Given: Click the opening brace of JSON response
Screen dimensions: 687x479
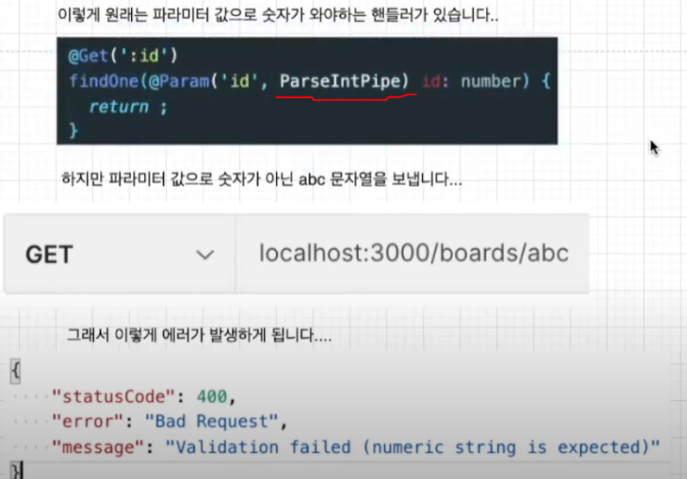Looking at the screenshot, I should click(x=15, y=371).
